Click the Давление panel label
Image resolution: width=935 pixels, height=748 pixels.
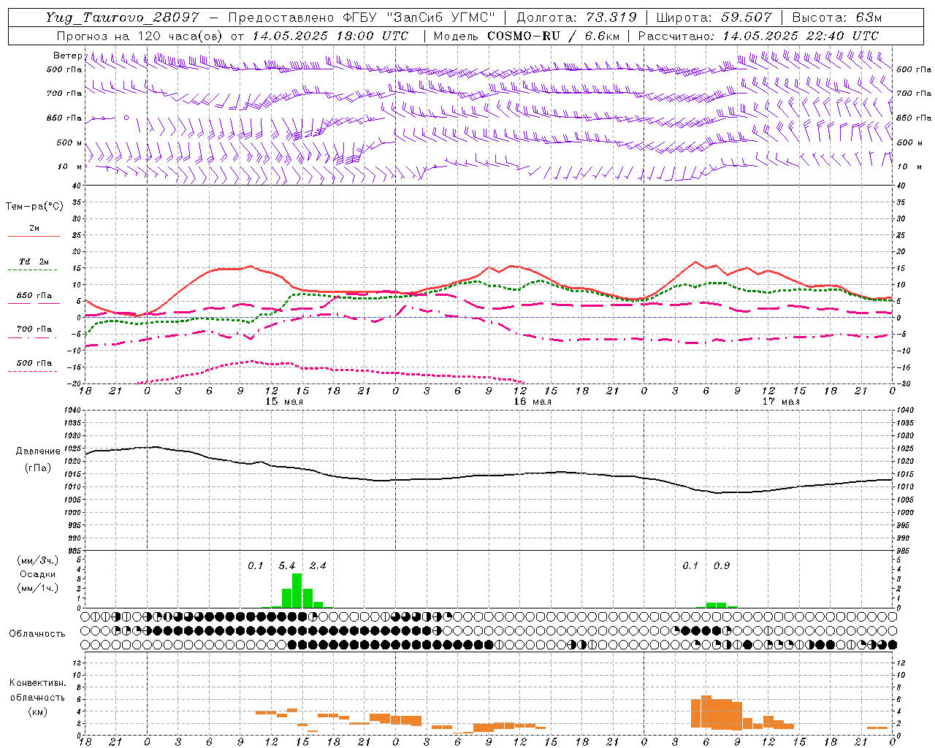(38, 451)
